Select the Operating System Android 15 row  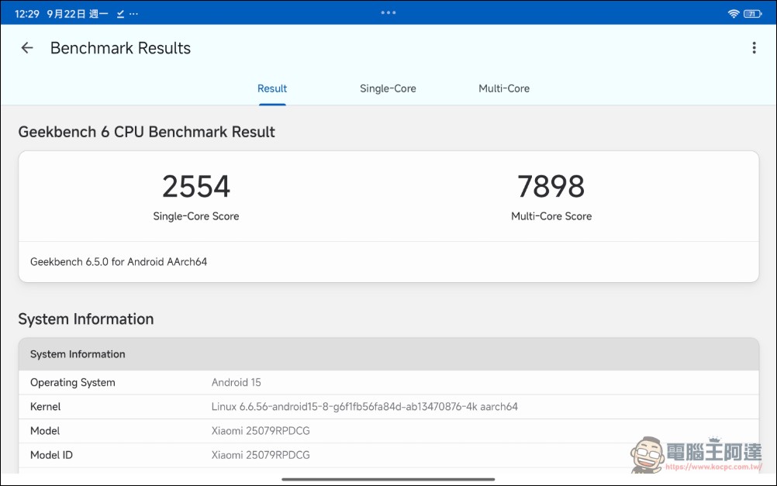coord(388,382)
